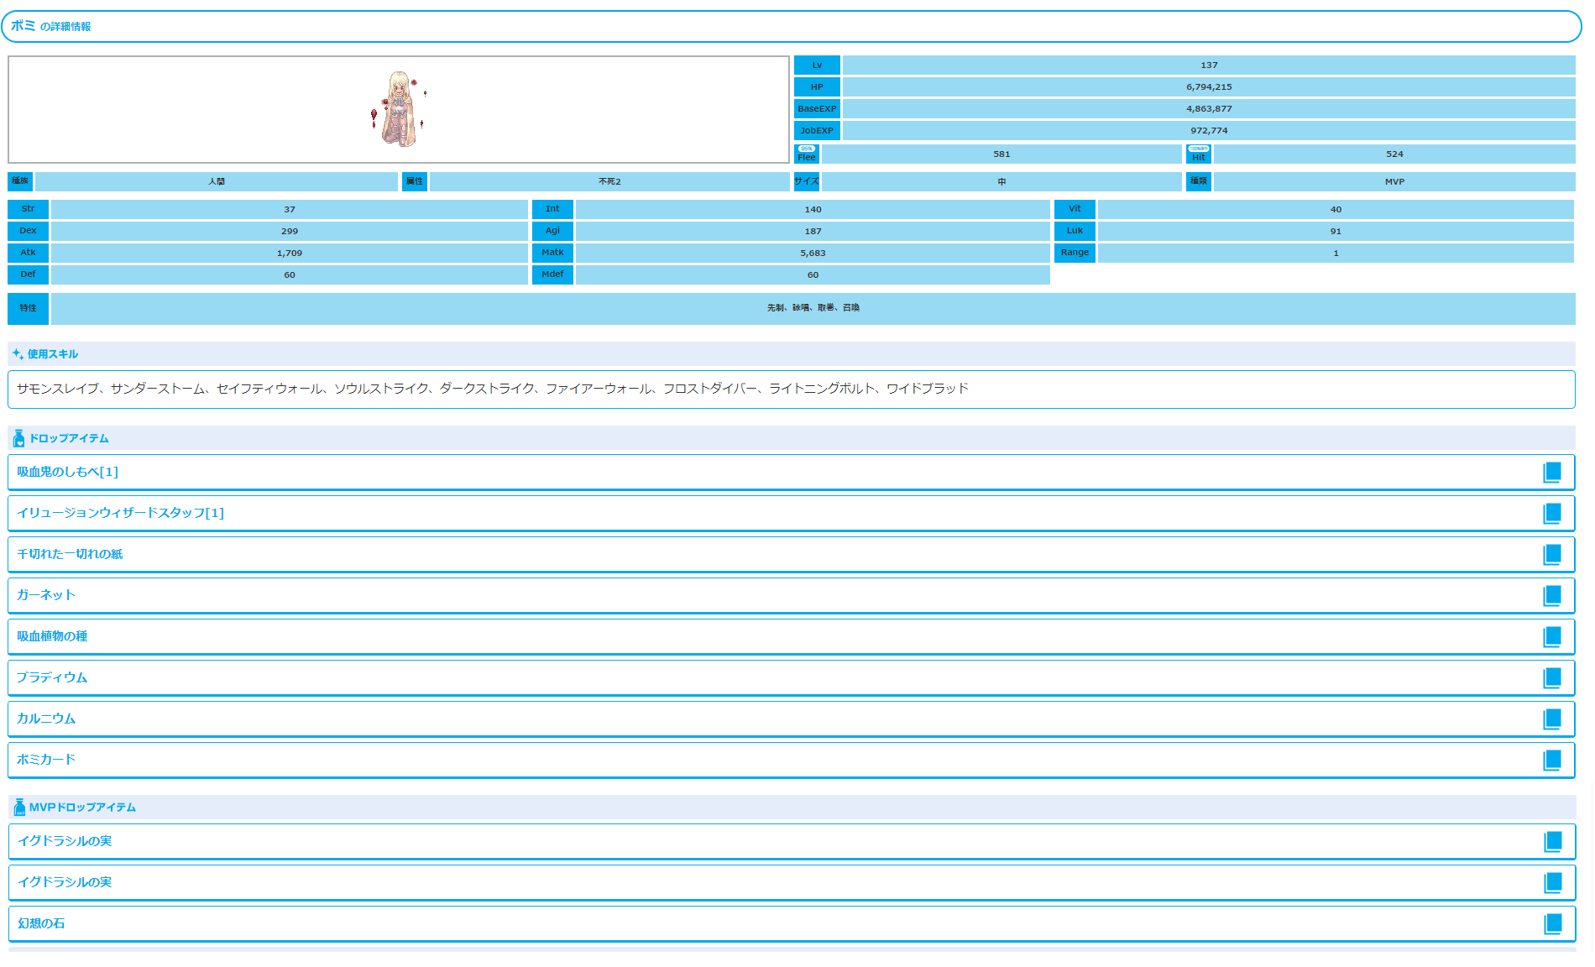Open the イリュージョンウィザードスタッフ[1] item link
Screen dimensions: 1595x967
coord(120,514)
